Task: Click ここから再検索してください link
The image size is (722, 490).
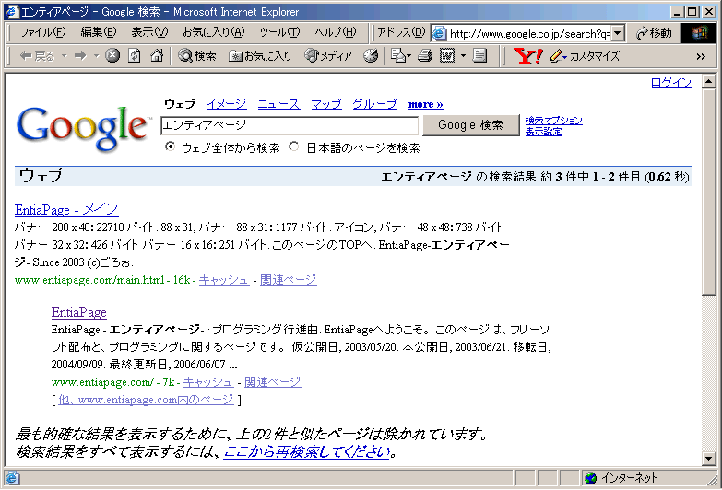Action: (307, 452)
